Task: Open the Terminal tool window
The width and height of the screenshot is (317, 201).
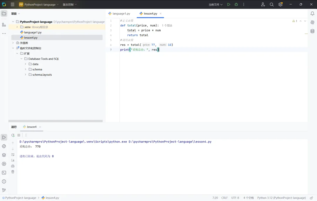Action: click(x=4, y=173)
